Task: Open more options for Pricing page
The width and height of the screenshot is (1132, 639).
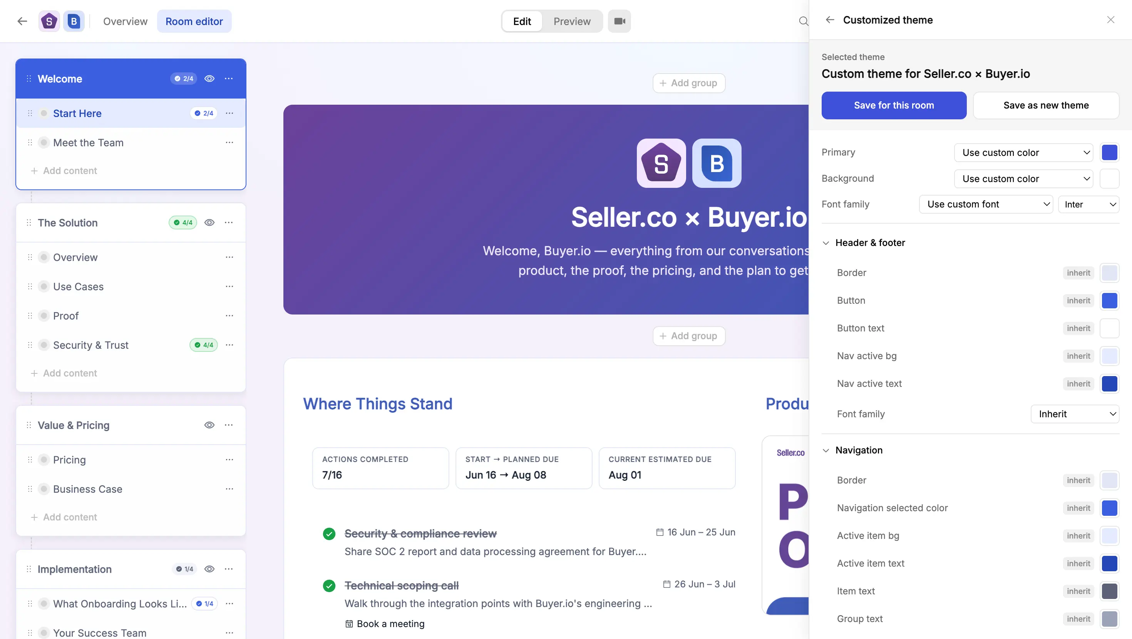Action: point(229,460)
